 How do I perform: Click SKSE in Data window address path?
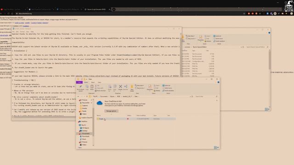119,97
